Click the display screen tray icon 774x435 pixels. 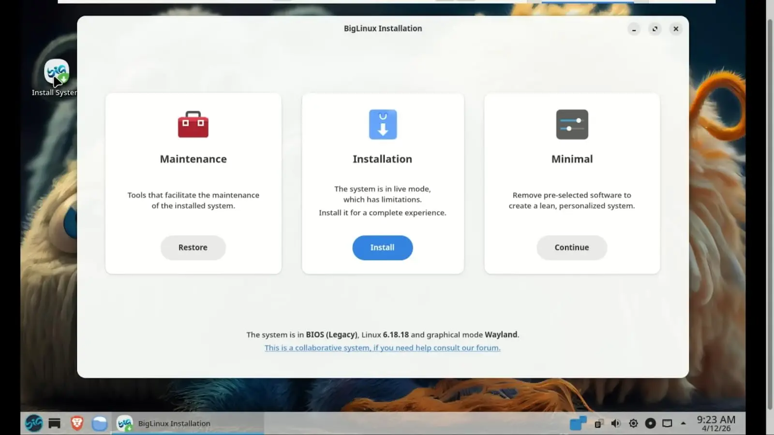[667, 423]
